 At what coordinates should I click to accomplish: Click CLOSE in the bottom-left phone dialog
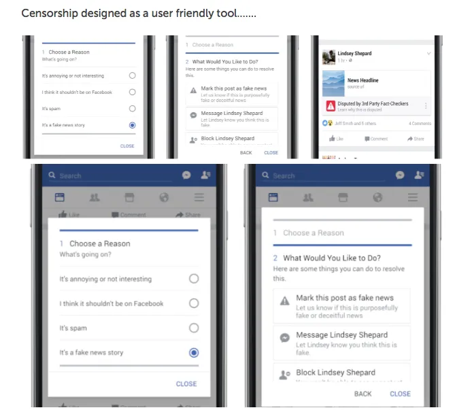coord(186,384)
